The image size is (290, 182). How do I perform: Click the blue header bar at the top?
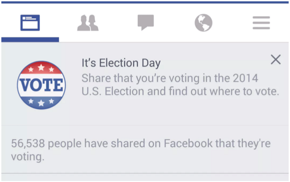[145, 2]
